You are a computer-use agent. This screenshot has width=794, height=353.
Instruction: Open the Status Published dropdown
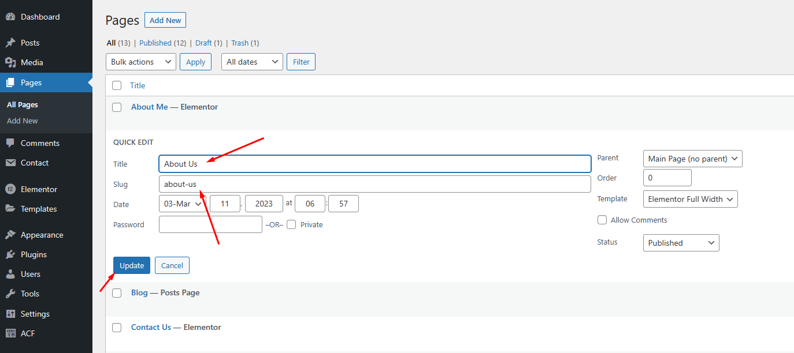click(681, 243)
